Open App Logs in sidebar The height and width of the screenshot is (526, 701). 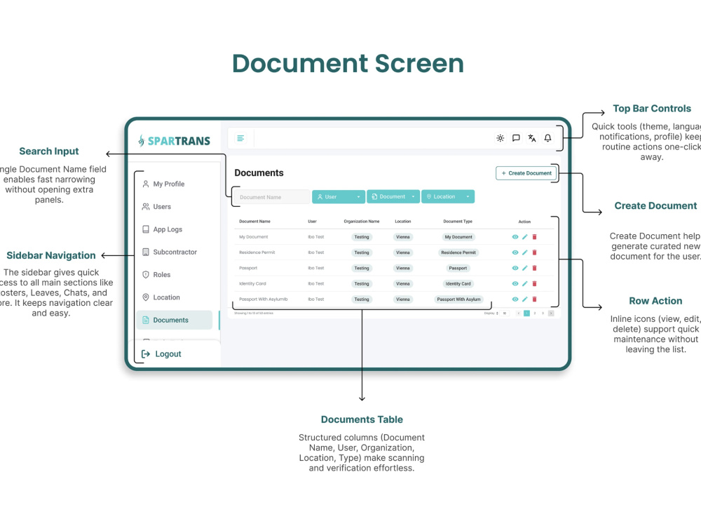click(162, 229)
